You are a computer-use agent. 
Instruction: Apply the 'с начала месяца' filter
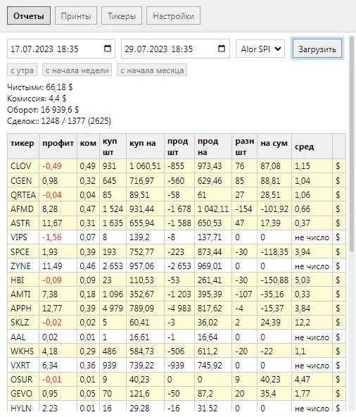point(152,70)
